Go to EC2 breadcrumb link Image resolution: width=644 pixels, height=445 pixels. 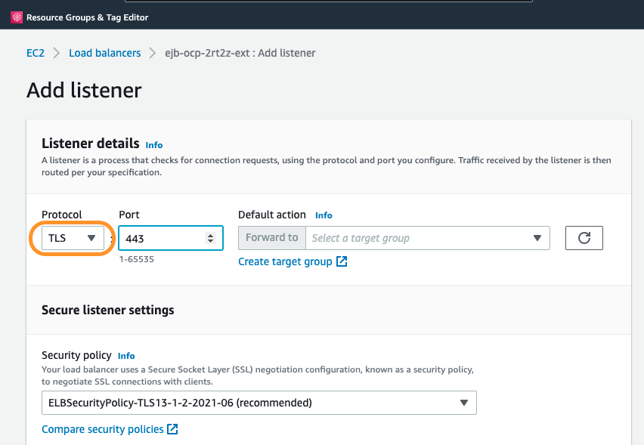[x=36, y=53]
